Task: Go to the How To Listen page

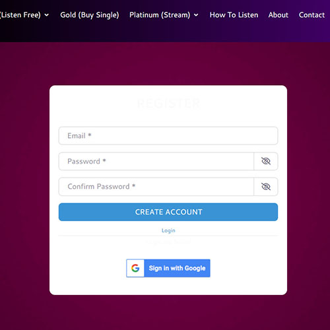Action: click(234, 15)
